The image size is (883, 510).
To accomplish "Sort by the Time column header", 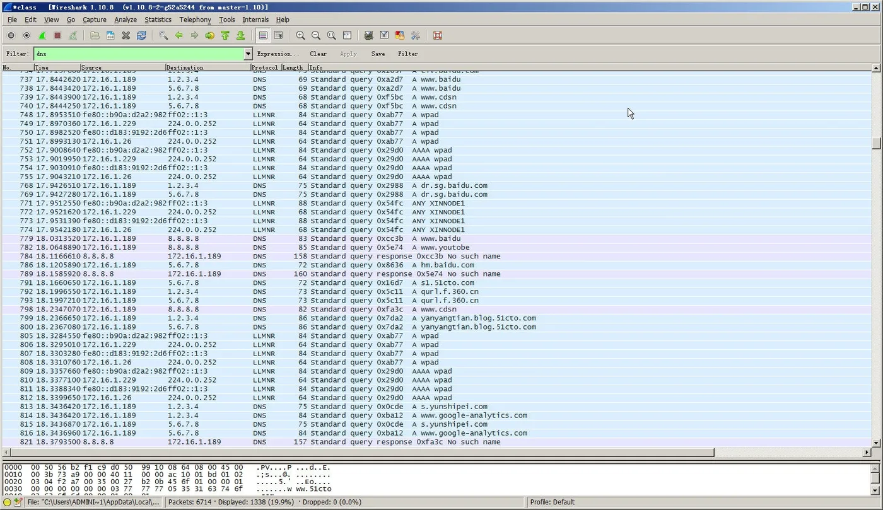I will pyautogui.click(x=57, y=67).
